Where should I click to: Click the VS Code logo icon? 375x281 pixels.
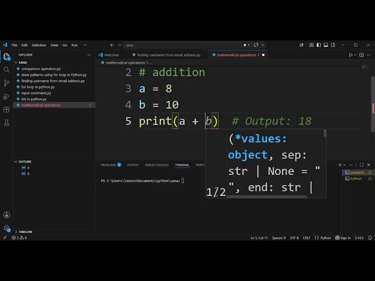[x=5, y=45]
